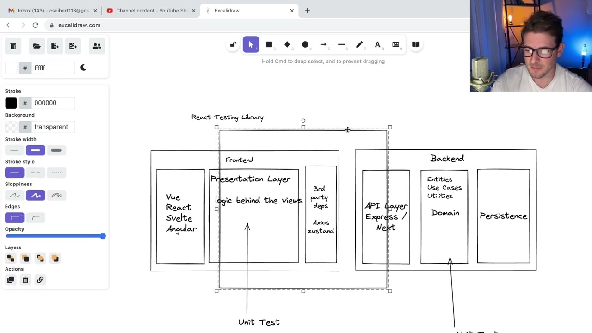Open the white canvas color swatch
Image resolution: width=592 pixels, height=333 pixels.
coord(11,68)
